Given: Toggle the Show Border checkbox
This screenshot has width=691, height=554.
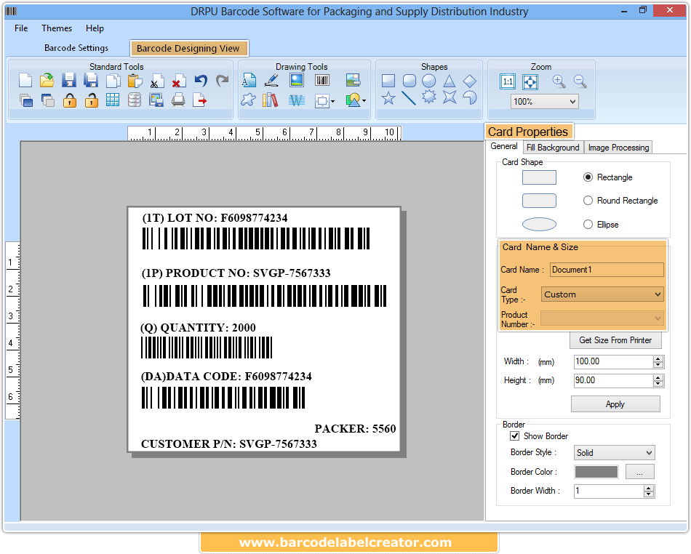Looking at the screenshot, I should [514, 436].
